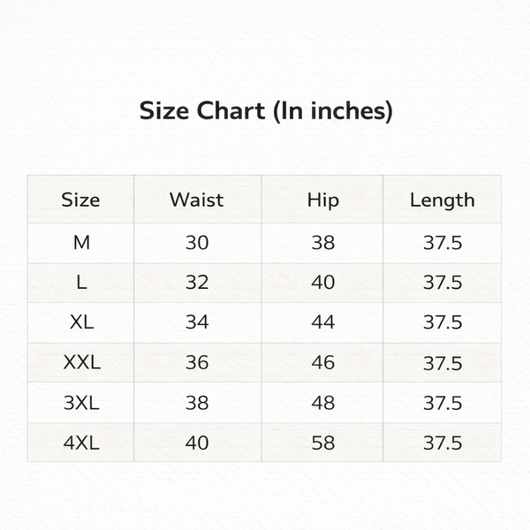Select hip value 44 in XL row

tap(322, 322)
